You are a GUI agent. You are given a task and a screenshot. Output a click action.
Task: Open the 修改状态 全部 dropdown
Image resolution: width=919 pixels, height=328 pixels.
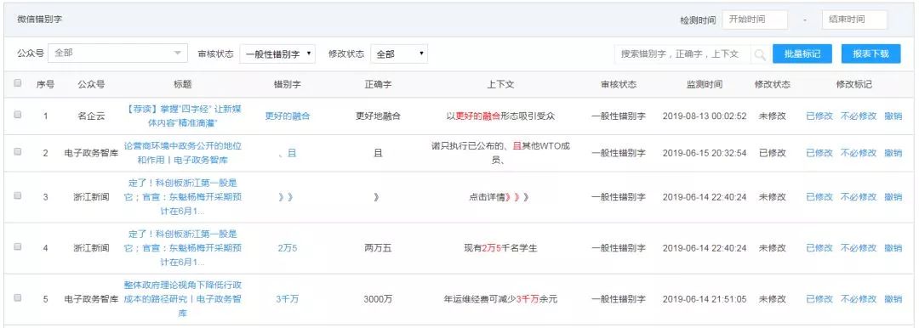399,54
